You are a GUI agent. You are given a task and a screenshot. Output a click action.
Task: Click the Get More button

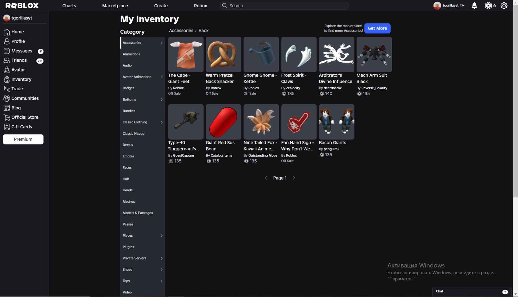(x=377, y=28)
